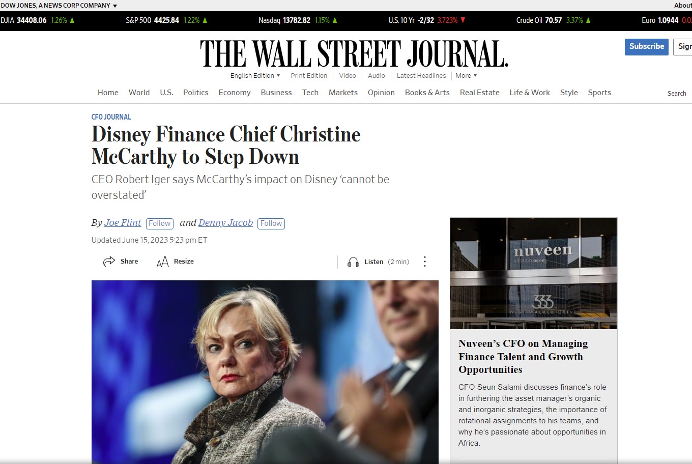
Task: Go to the Home section
Action: (108, 93)
